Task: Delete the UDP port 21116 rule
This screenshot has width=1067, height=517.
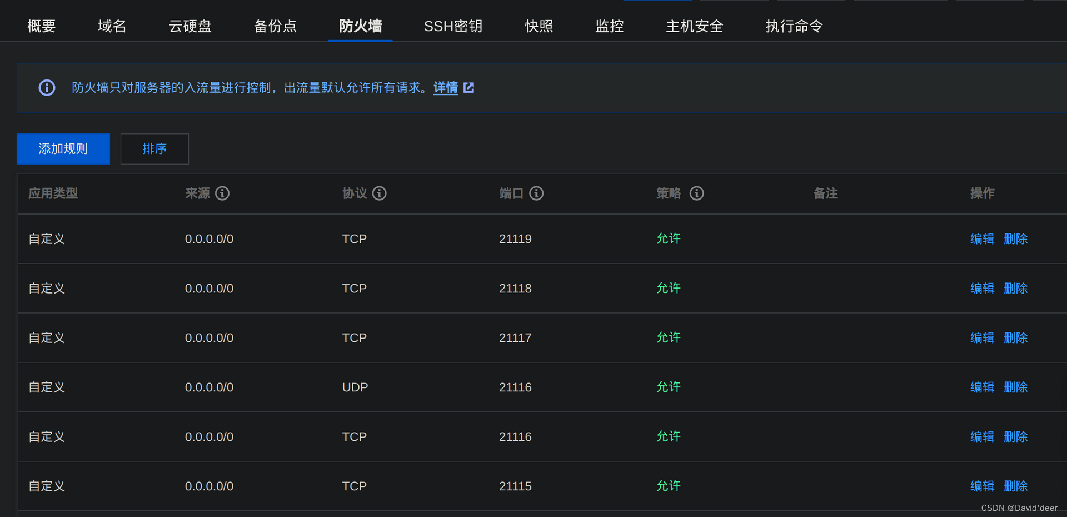Action: [x=1016, y=387]
